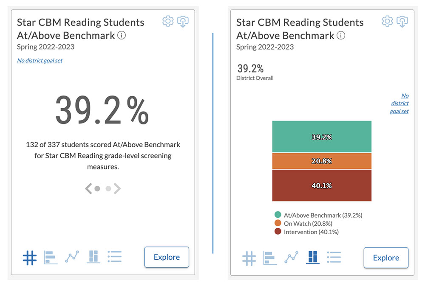Screen dimensions: 425x286
Task: Click Explore on the right card
Action: 385,258
